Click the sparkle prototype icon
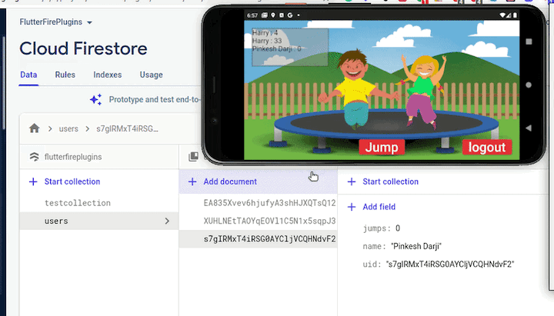Viewport: 554px width, 316px height. click(95, 99)
